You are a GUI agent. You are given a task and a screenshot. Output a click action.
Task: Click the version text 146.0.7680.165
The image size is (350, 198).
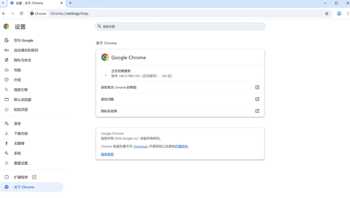tap(129, 76)
